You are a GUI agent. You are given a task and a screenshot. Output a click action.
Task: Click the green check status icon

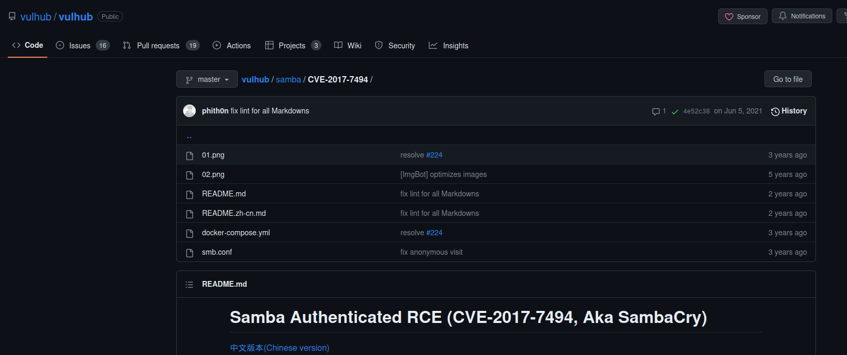(675, 111)
